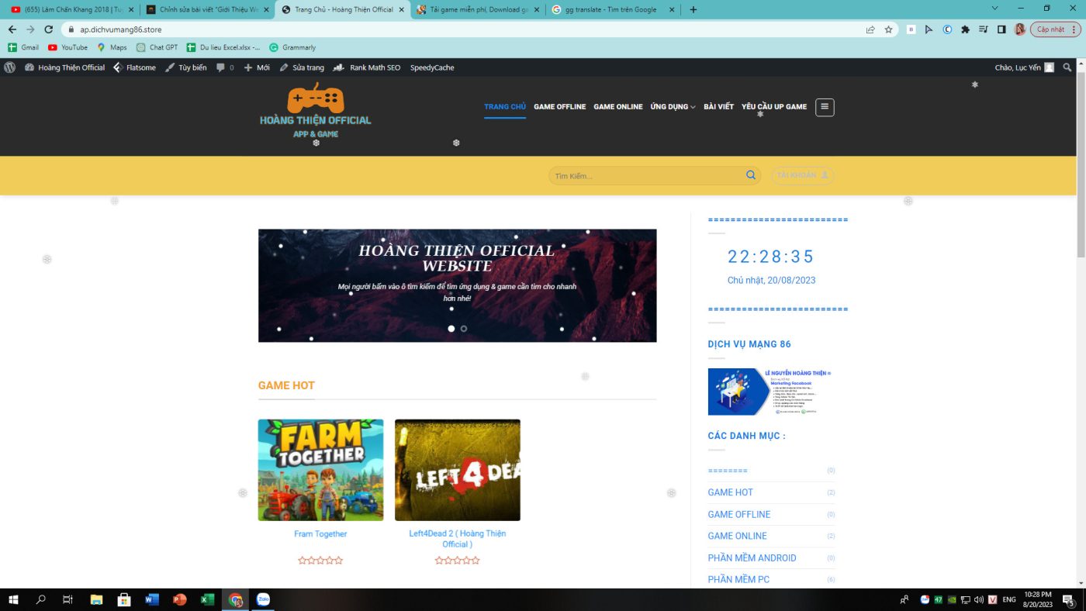Open the comments bubble in admin bar
The width and height of the screenshot is (1086, 611).
[x=225, y=67]
